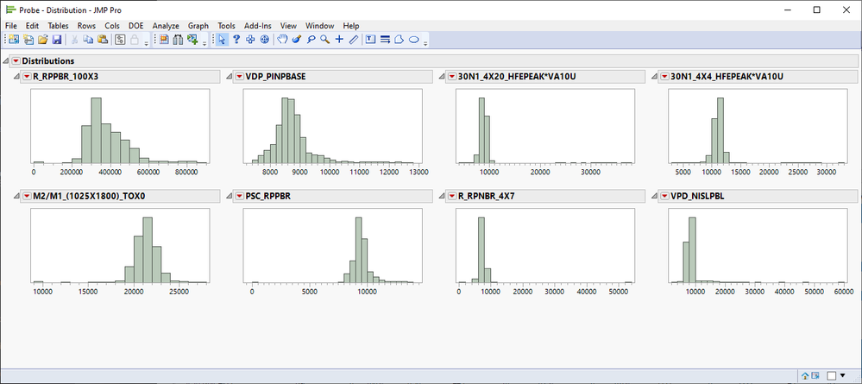Open the VPD_NISLPBL red triangle menu
This screenshot has width=862, height=384.
664,196
